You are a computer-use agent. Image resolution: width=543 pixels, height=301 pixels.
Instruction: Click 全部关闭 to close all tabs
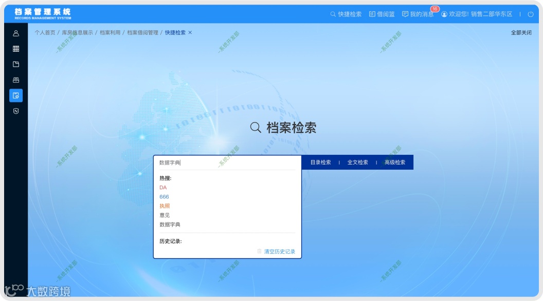pos(521,32)
